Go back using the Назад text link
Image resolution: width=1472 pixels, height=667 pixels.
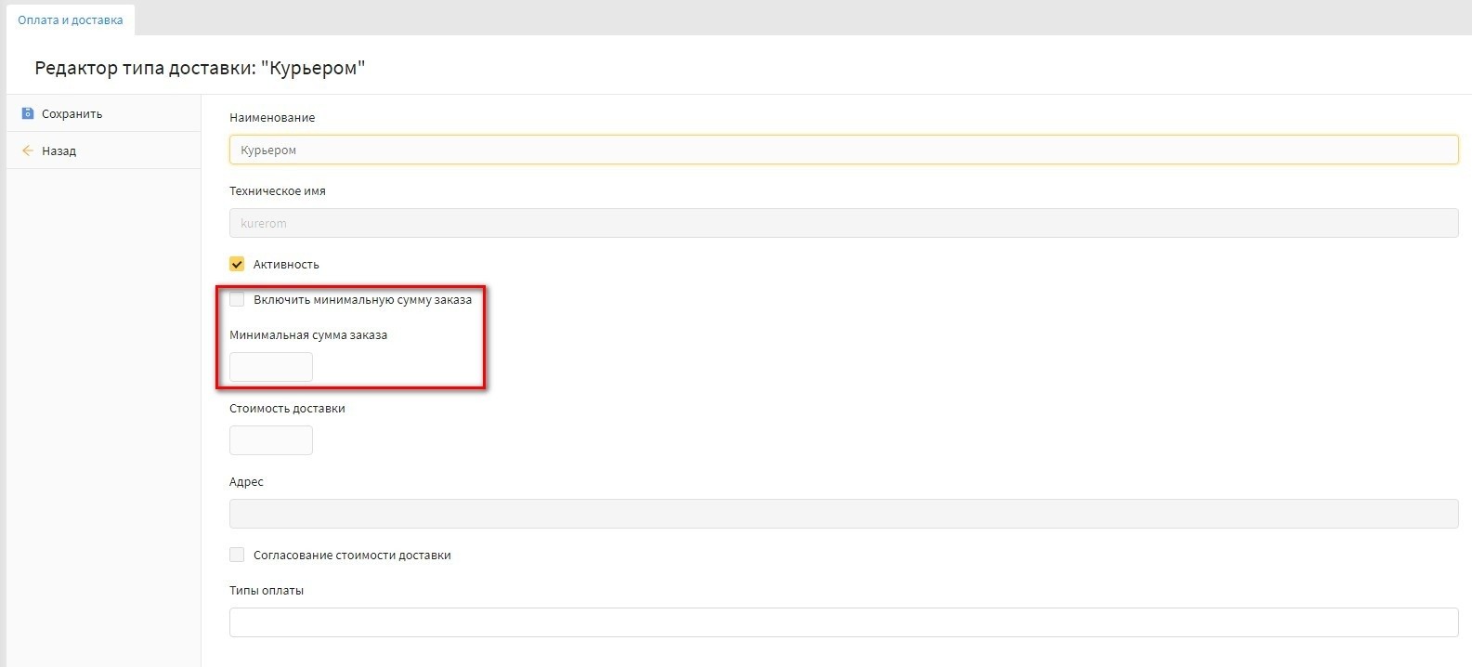coord(59,150)
